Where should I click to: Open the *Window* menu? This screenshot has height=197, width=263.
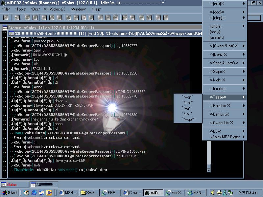tap(79, 9)
